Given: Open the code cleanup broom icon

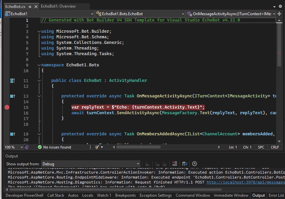Looking at the screenshot, I should point(97,147).
